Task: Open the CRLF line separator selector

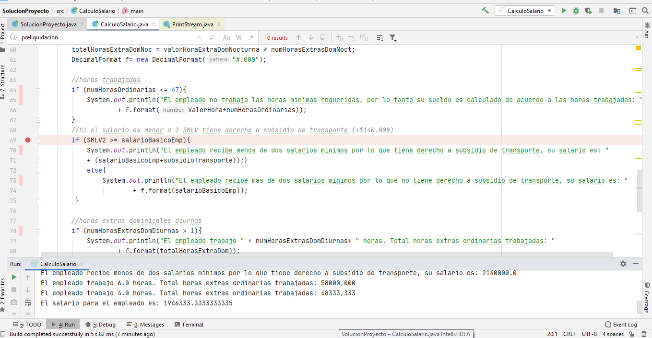Action: (x=569, y=334)
